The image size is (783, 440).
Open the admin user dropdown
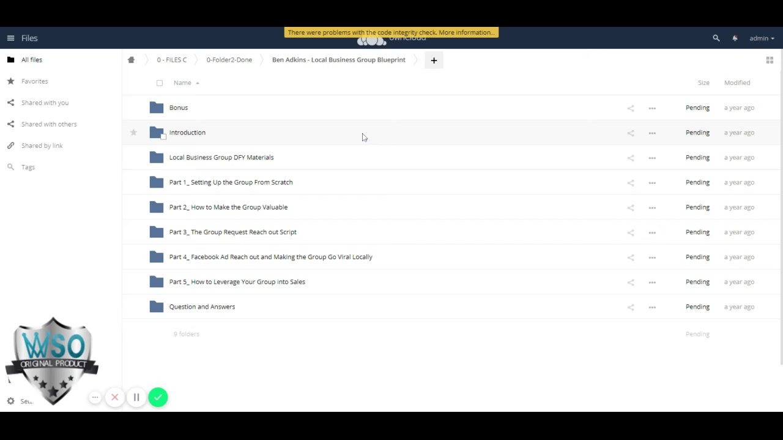[762, 38]
